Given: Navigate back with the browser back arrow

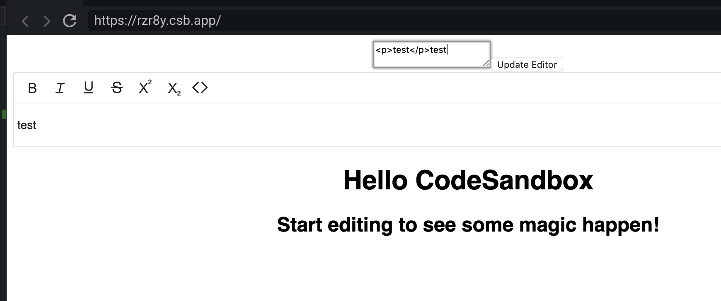Looking at the screenshot, I should point(25,21).
